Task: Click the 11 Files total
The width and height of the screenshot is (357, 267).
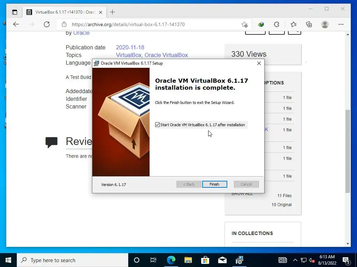Action: (x=284, y=196)
